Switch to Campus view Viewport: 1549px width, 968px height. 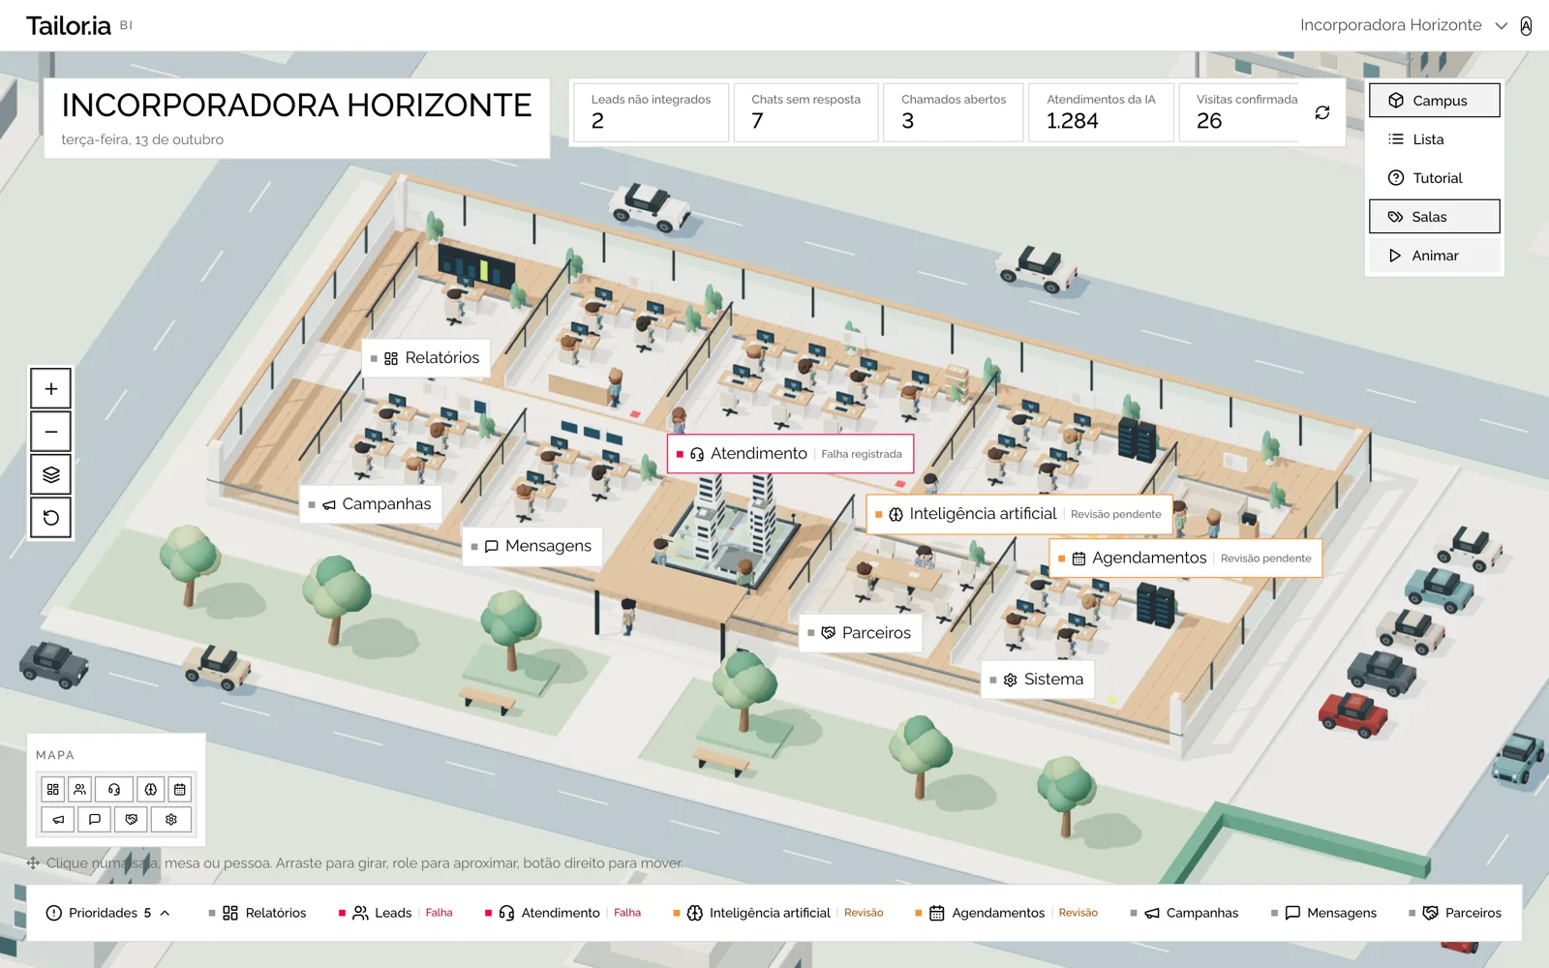1434,101
